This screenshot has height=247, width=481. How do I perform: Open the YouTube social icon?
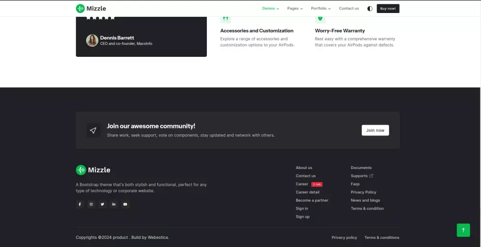pyautogui.click(x=125, y=204)
